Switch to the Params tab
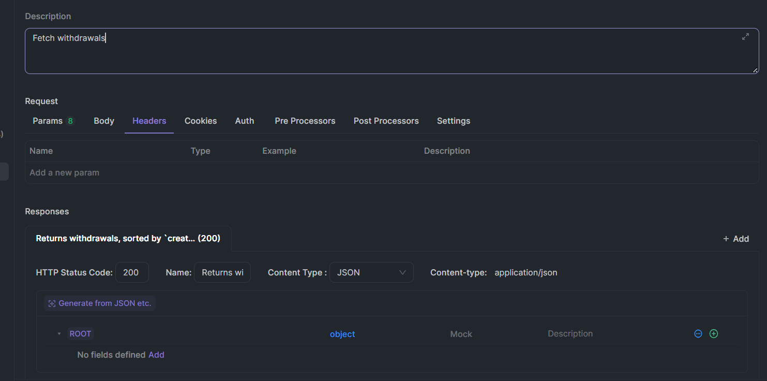767x381 pixels. tap(48, 121)
